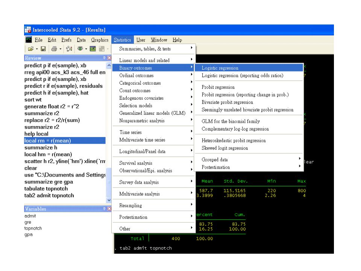
Task: Choose Complementary log-log regression
Action: [x=249, y=129]
